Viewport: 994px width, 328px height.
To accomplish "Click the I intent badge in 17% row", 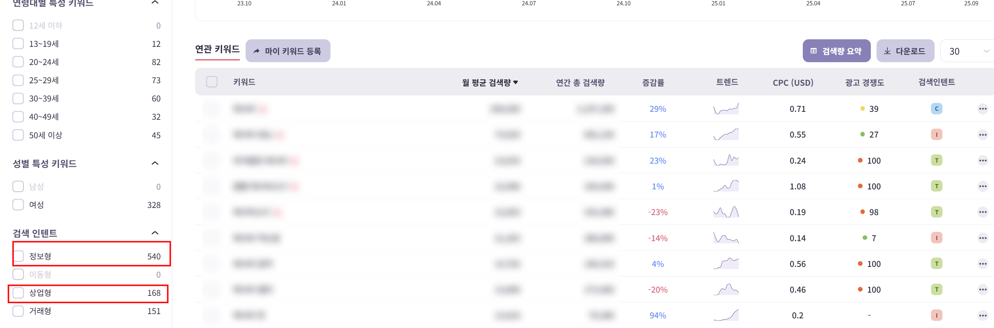I will [936, 135].
